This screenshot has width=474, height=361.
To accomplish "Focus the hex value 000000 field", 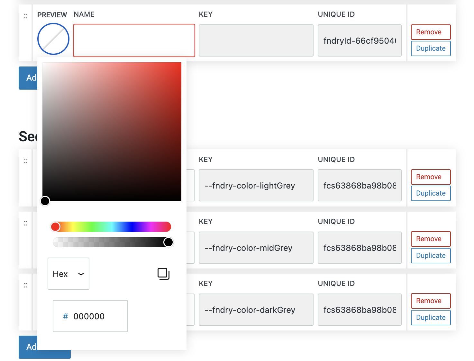I will point(93,316).
